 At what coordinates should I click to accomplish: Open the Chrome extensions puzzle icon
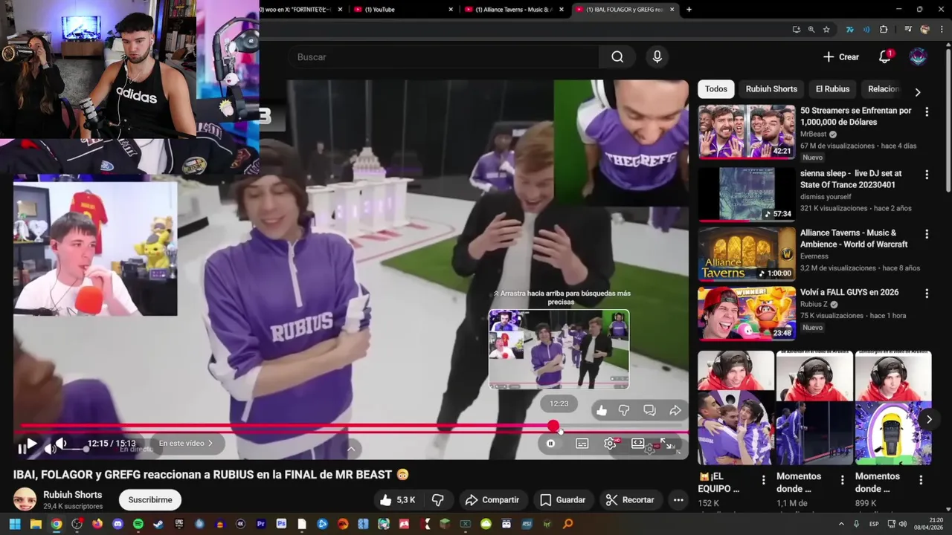click(x=884, y=30)
